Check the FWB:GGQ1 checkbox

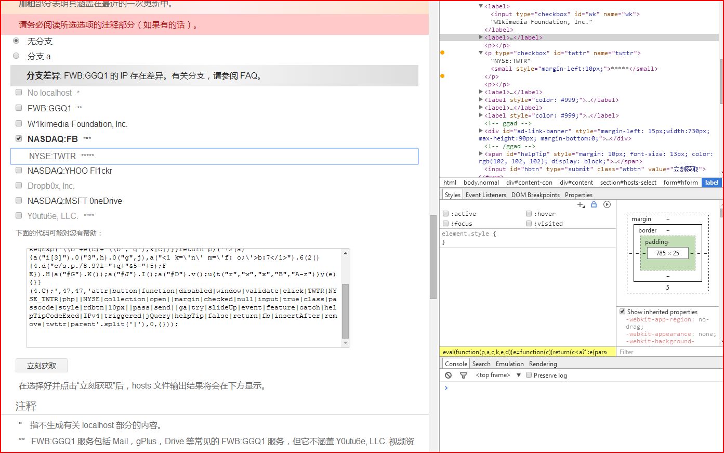coord(19,108)
